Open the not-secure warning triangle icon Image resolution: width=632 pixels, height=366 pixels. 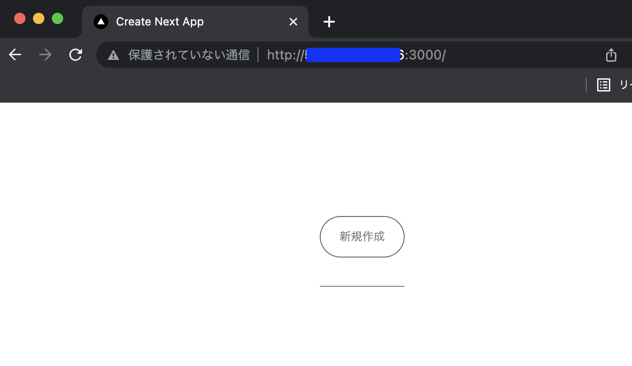point(114,55)
